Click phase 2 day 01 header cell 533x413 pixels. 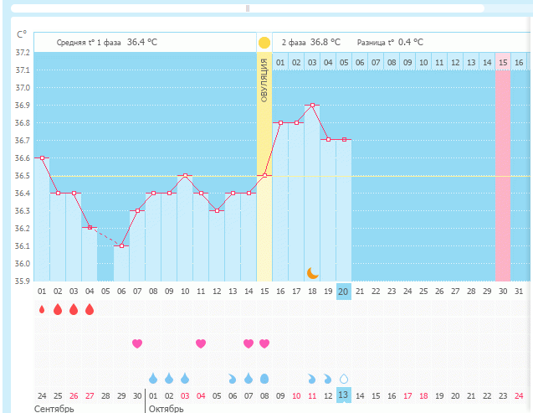[280, 62]
